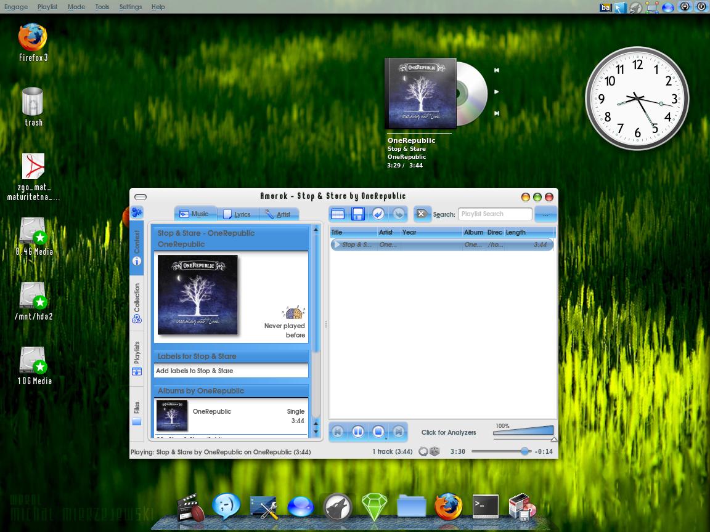710x532 pixels.
Task: Sort playlist by Title column
Action: [x=353, y=232]
